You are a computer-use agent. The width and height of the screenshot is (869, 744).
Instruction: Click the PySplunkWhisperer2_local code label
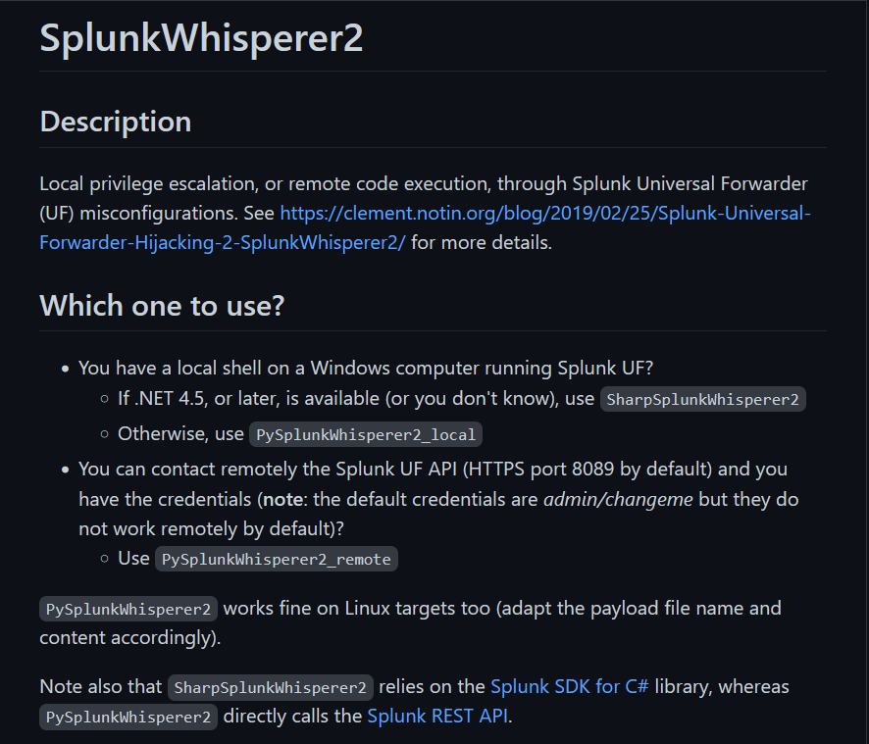(x=366, y=435)
